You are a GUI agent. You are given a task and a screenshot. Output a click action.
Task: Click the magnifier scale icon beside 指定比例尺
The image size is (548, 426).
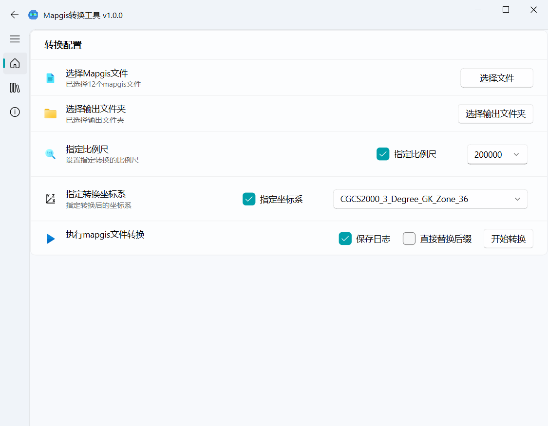click(x=51, y=154)
